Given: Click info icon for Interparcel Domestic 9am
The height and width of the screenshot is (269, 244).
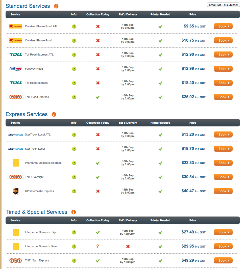Looking at the screenshot, I should [74, 247].
